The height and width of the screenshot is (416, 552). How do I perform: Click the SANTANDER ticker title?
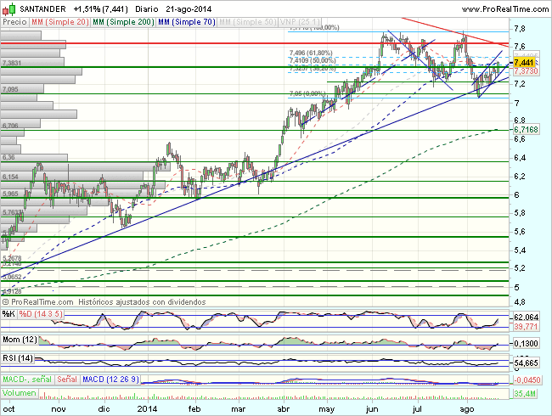tap(42, 9)
